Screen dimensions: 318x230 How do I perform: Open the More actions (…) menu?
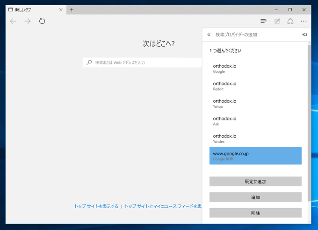(x=304, y=21)
